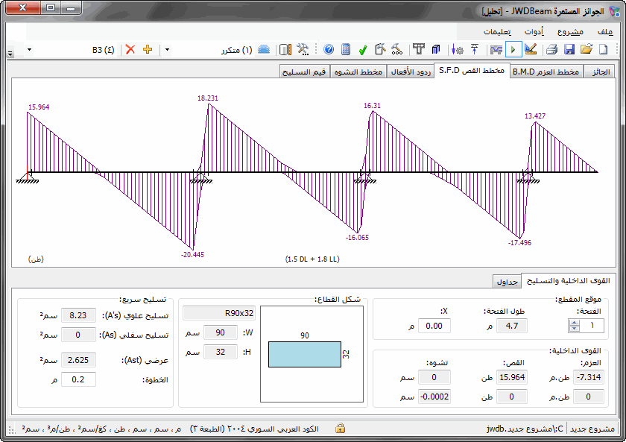Viewport: 626px width, 442px height.
Task: Switch to the جداول tab in lower panel
Action: click(x=508, y=281)
